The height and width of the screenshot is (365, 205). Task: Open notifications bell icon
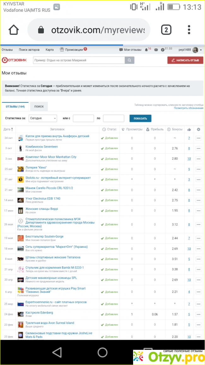click(x=146, y=50)
